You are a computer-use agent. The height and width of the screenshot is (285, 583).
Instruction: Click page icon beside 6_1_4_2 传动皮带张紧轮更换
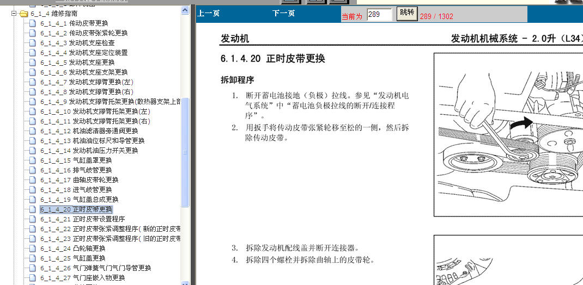pyautogui.click(x=33, y=33)
